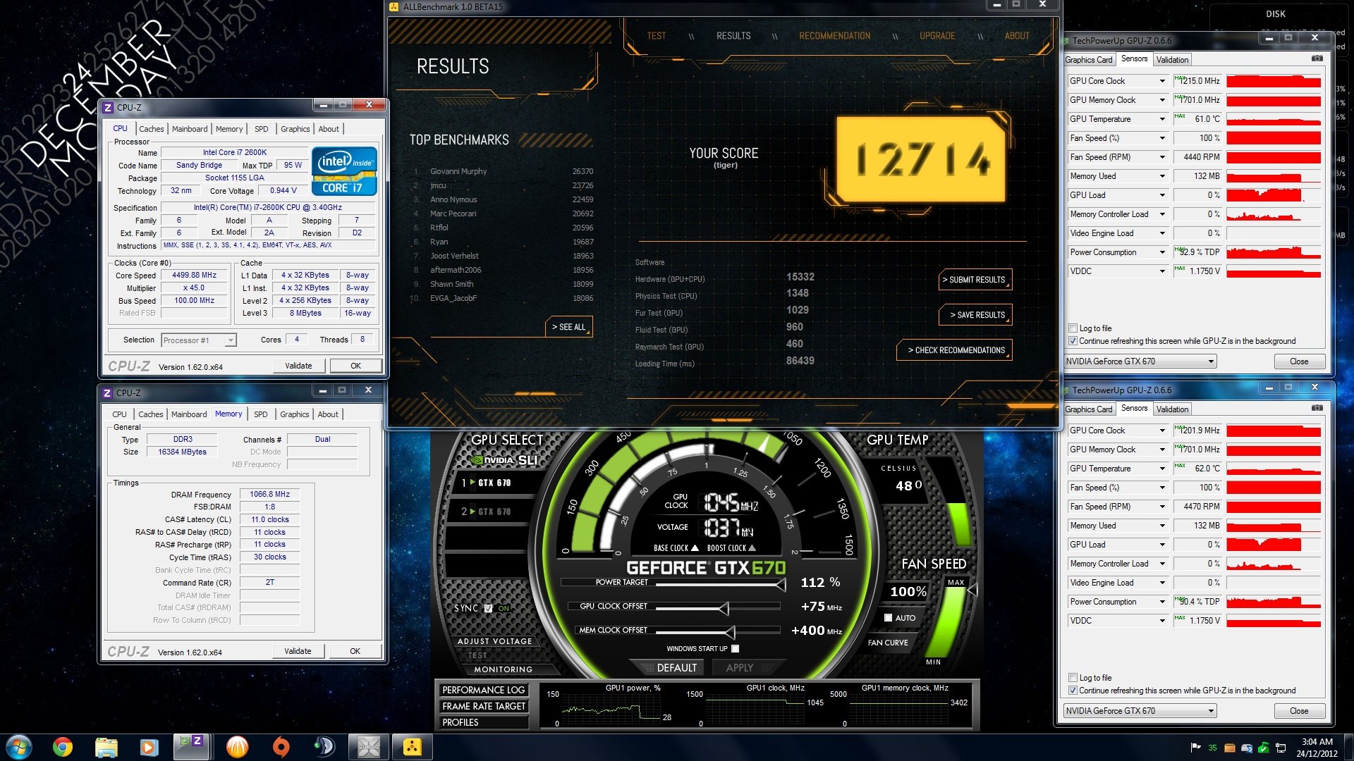Click SAVE RESULTS button

[976, 315]
